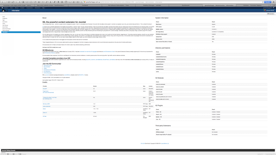The width and height of the screenshot is (276, 155).
Task: Switch to the My Software Subscription tab
Action: [118, 5]
